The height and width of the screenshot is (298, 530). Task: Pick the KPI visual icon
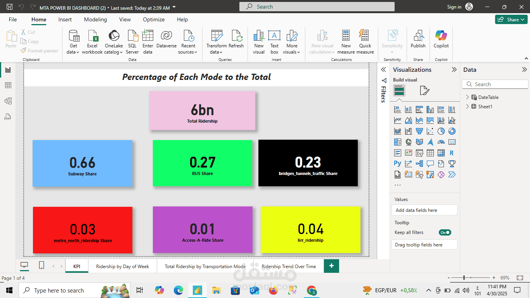[x=408, y=153]
